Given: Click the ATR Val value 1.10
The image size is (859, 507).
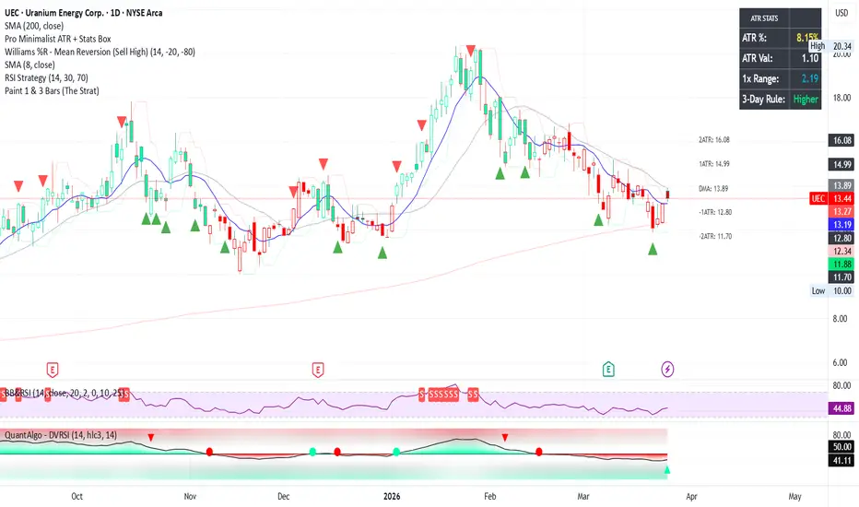Looking at the screenshot, I should click(x=810, y=58).
